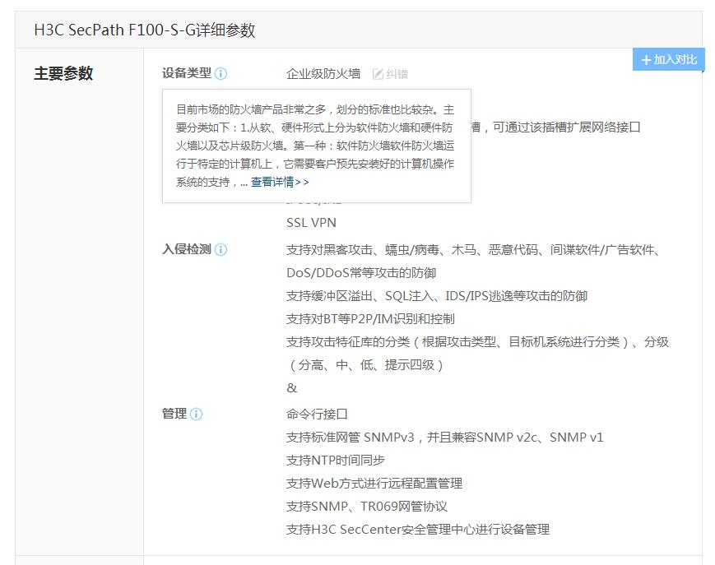715x565 pixels.
Task: Click the 可通过该插槽扩展网络接口 text
Action: pyautogui.click(x=567, y=127)
